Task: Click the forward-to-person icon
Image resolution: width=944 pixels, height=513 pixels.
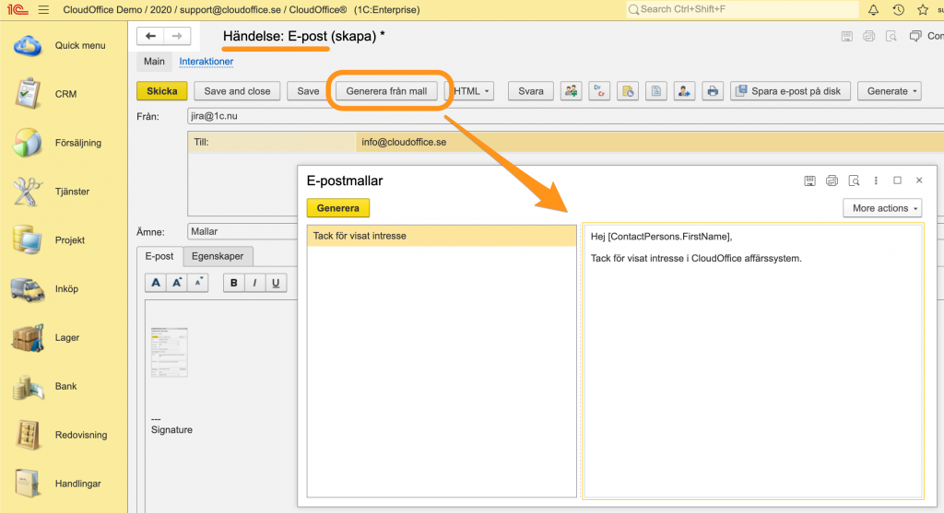Action: [684, 91]
